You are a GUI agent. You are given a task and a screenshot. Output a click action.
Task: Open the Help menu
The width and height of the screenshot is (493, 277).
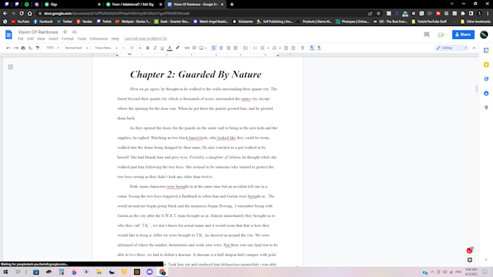(115, 38)
